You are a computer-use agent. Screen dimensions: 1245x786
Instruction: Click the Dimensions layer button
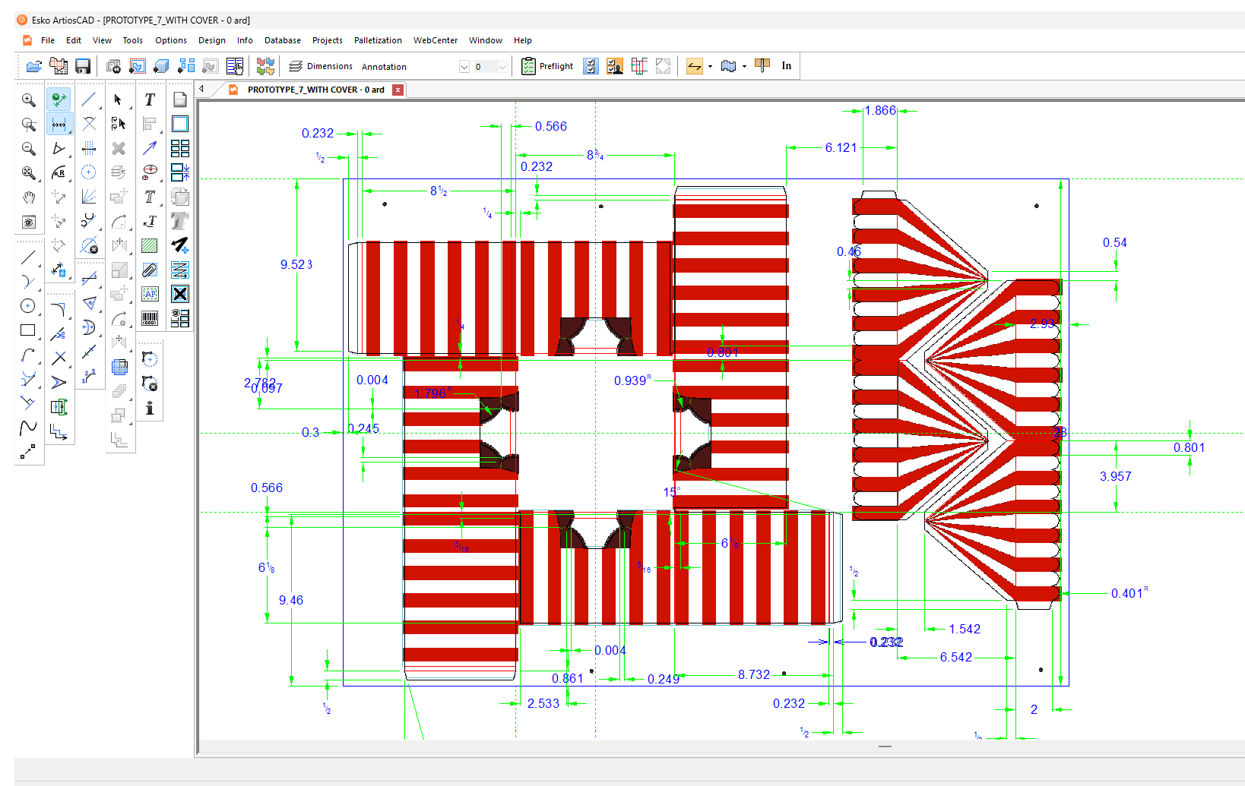tap(321, 67)
